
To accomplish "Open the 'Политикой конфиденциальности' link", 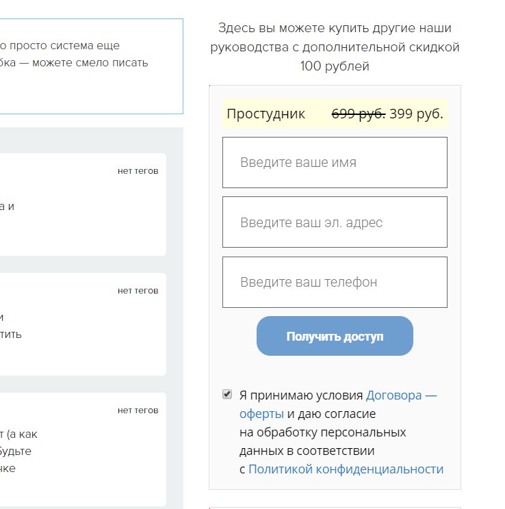I will click(x=346, y=469).
